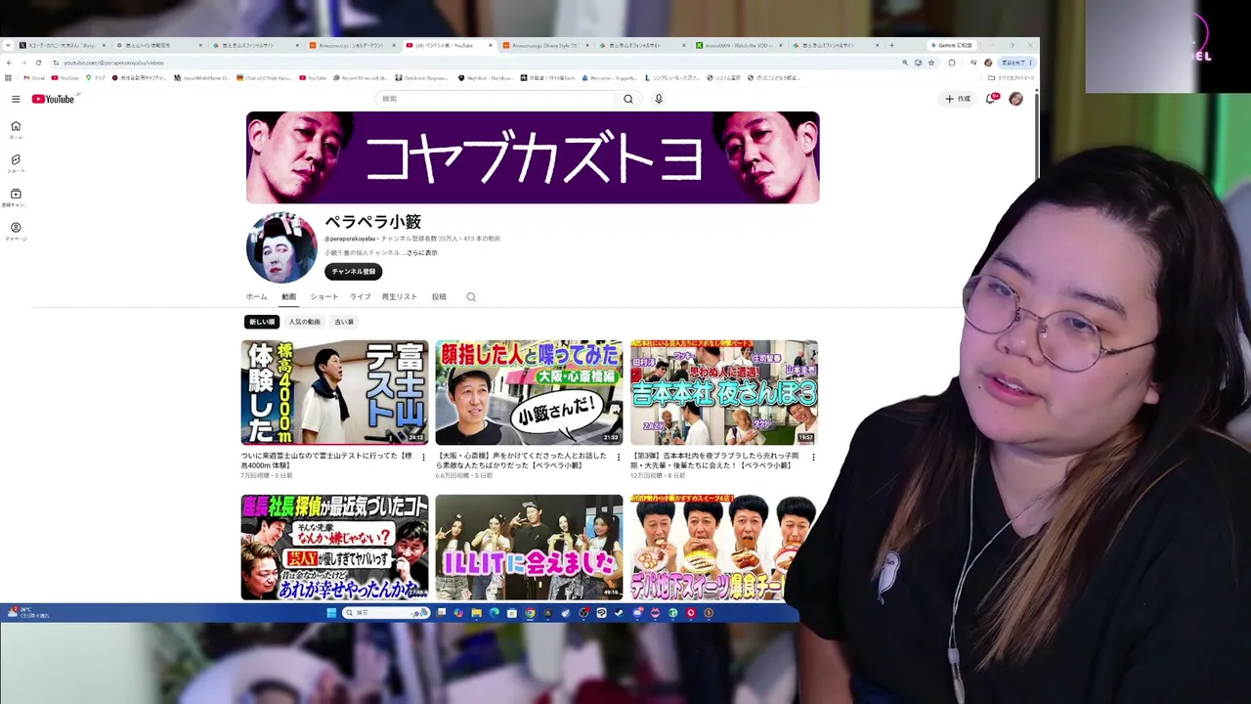
Task: Open Steam from the Windows taskbar
Action: [x=620, y=613]
